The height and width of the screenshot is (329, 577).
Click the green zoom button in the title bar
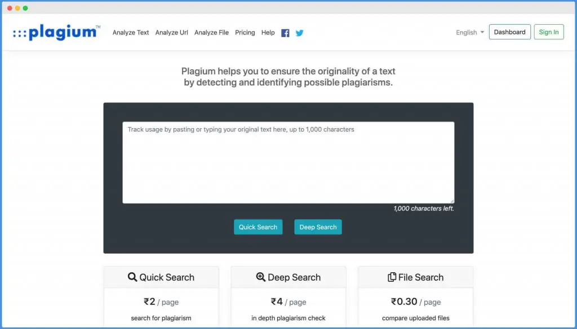tap(25, 8)
